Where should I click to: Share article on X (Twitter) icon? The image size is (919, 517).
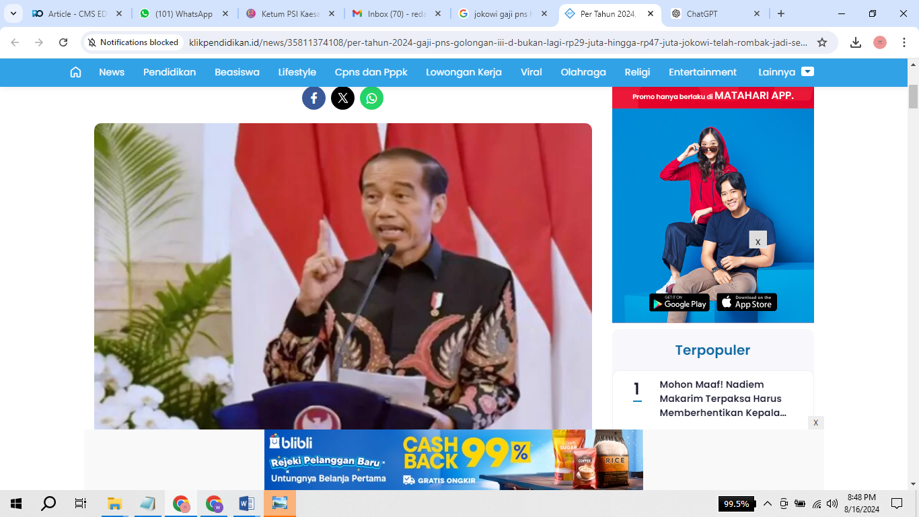click(342, 98)
